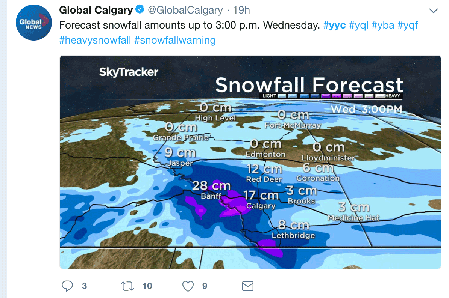Screen dimensions: 449x298
Task: Open the 19h timestamp link
Action: [x=241, y=10]
